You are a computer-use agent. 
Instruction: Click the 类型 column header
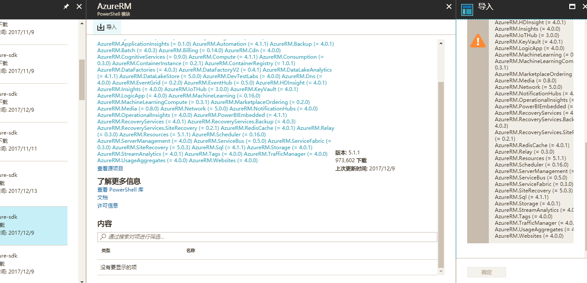click(106, 251)
